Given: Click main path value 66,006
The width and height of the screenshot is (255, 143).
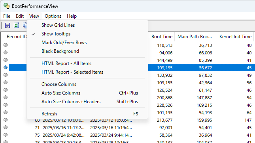Looking at the screenshot, I should [205, 53].
